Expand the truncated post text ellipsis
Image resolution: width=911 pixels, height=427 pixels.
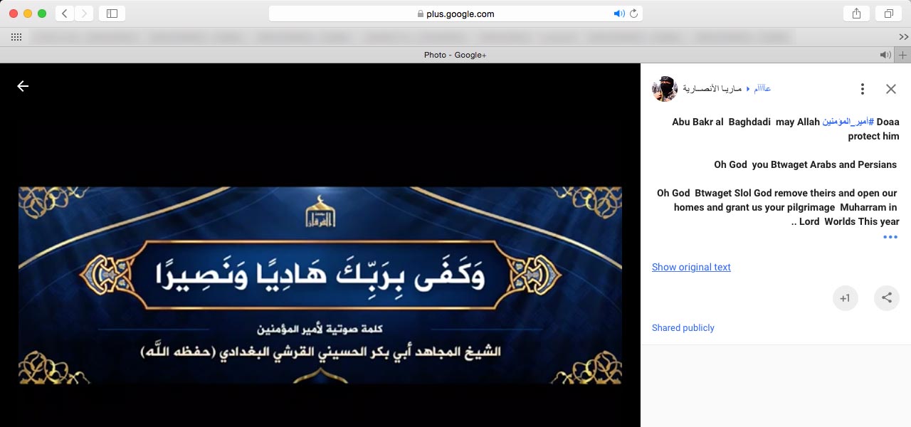click(x=890, y=237)
